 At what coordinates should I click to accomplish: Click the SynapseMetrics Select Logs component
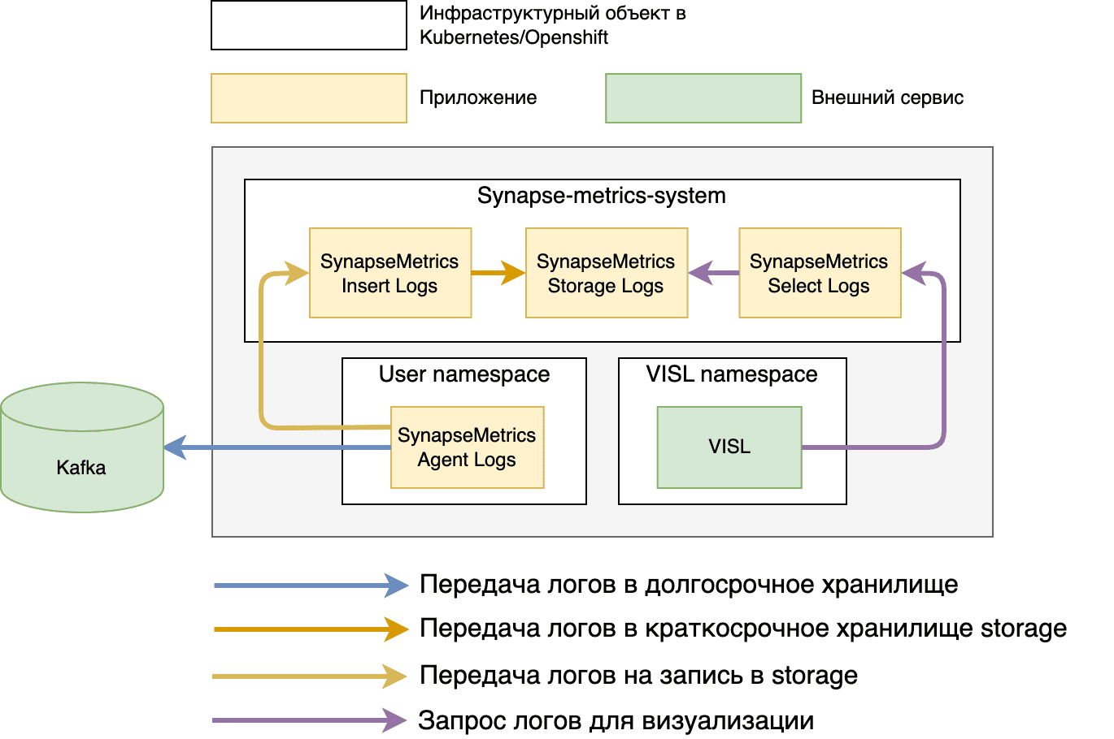(820, 272)
